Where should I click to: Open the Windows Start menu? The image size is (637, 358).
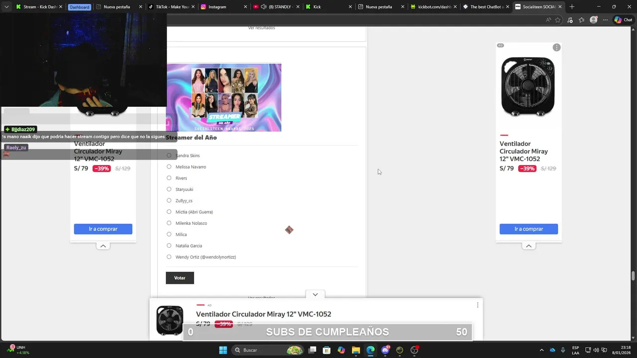pyautogui.click(x=223, y=350)
